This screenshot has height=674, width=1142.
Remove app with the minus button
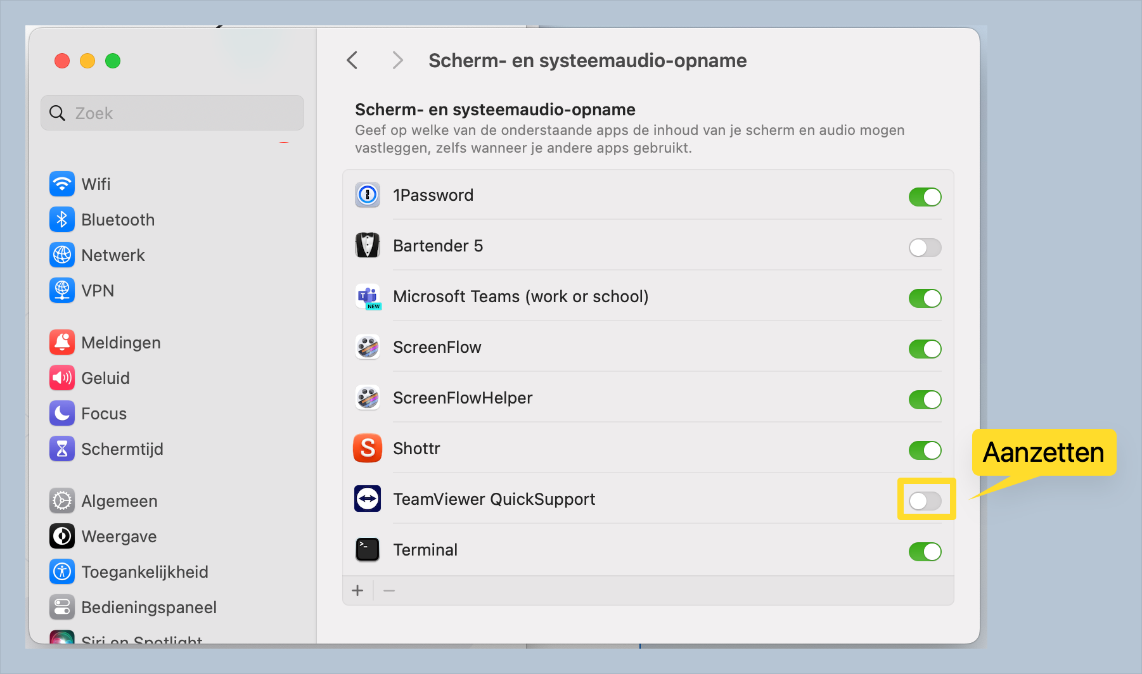coord(389,590)
